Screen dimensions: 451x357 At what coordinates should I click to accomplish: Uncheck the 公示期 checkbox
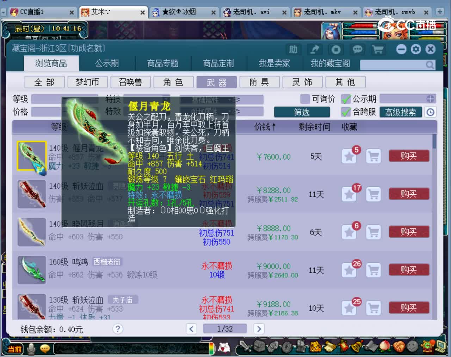pyautogui.click(x=346, y=99)
